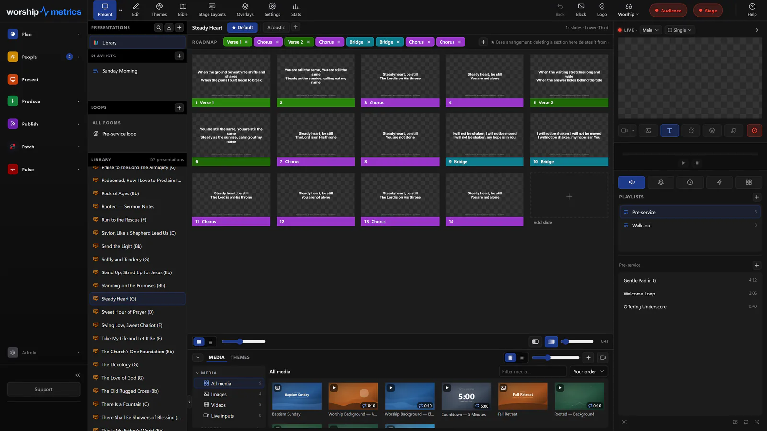Image resolution: width=767 pixels, height=431 pixels.
Task: Switch slides to list view
Action: point(210,341)
